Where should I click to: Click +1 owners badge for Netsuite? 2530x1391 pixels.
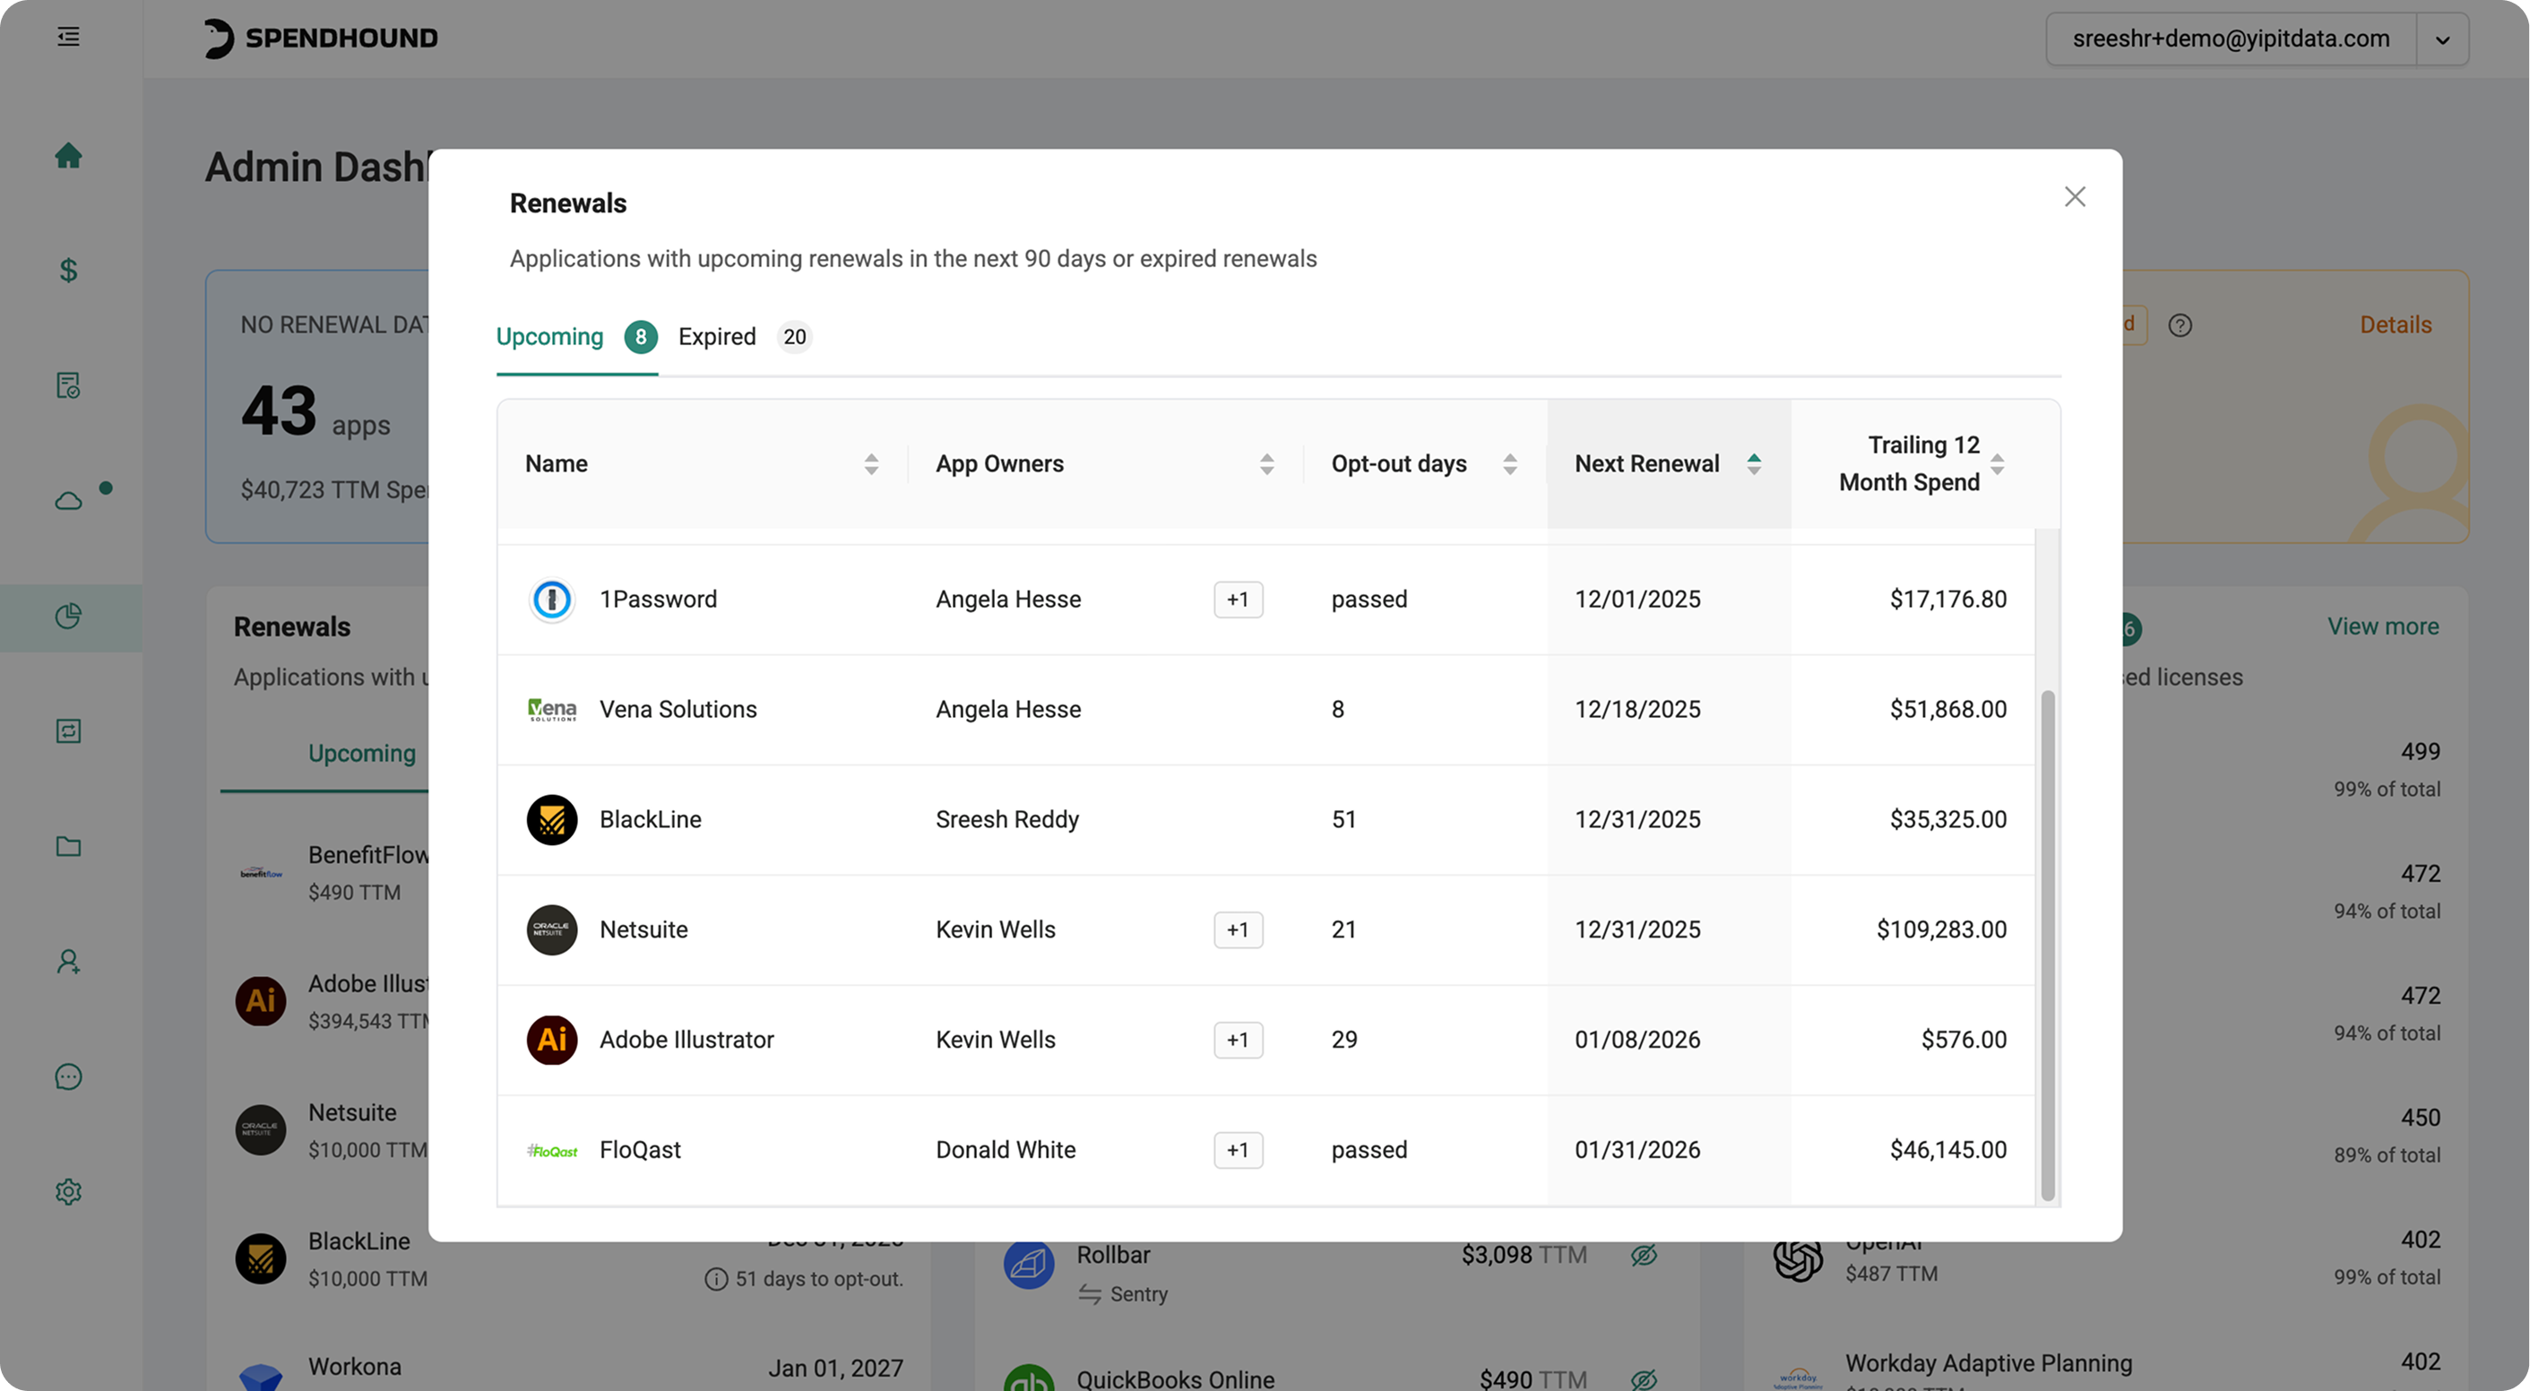tap(1238, 929)
